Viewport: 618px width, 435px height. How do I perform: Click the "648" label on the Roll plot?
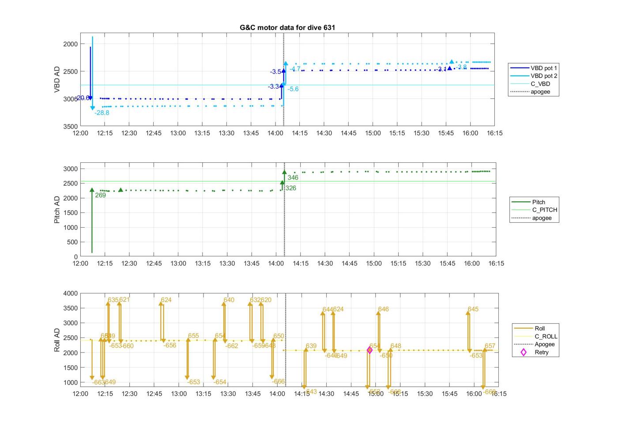[396, 346]
